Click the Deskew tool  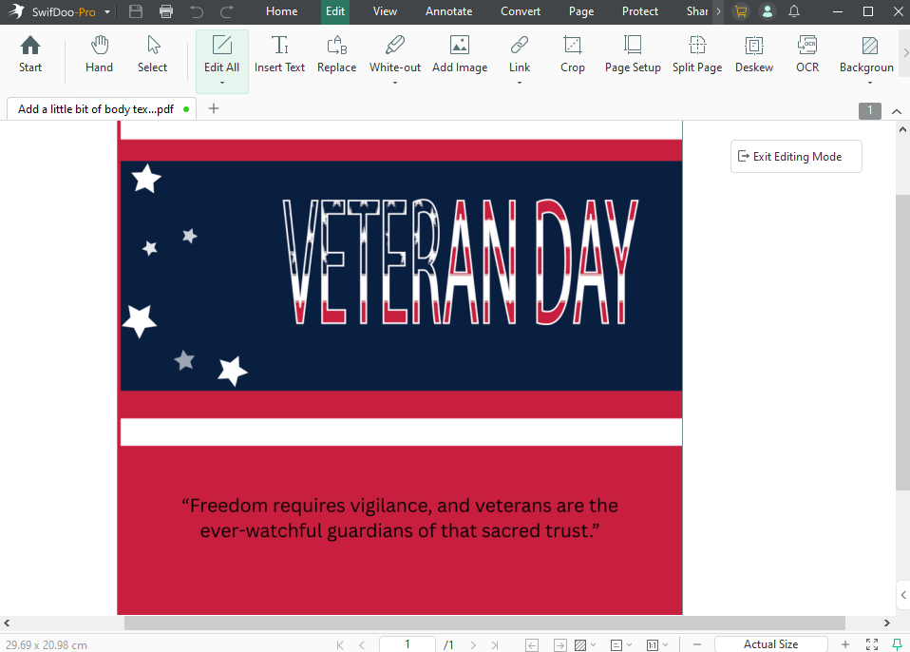pos(754,54)
